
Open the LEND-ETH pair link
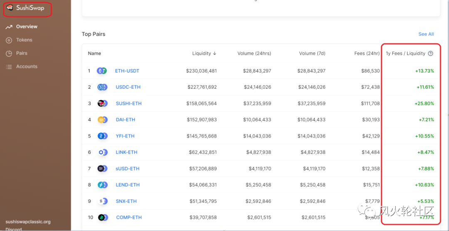tap(128, 185)
